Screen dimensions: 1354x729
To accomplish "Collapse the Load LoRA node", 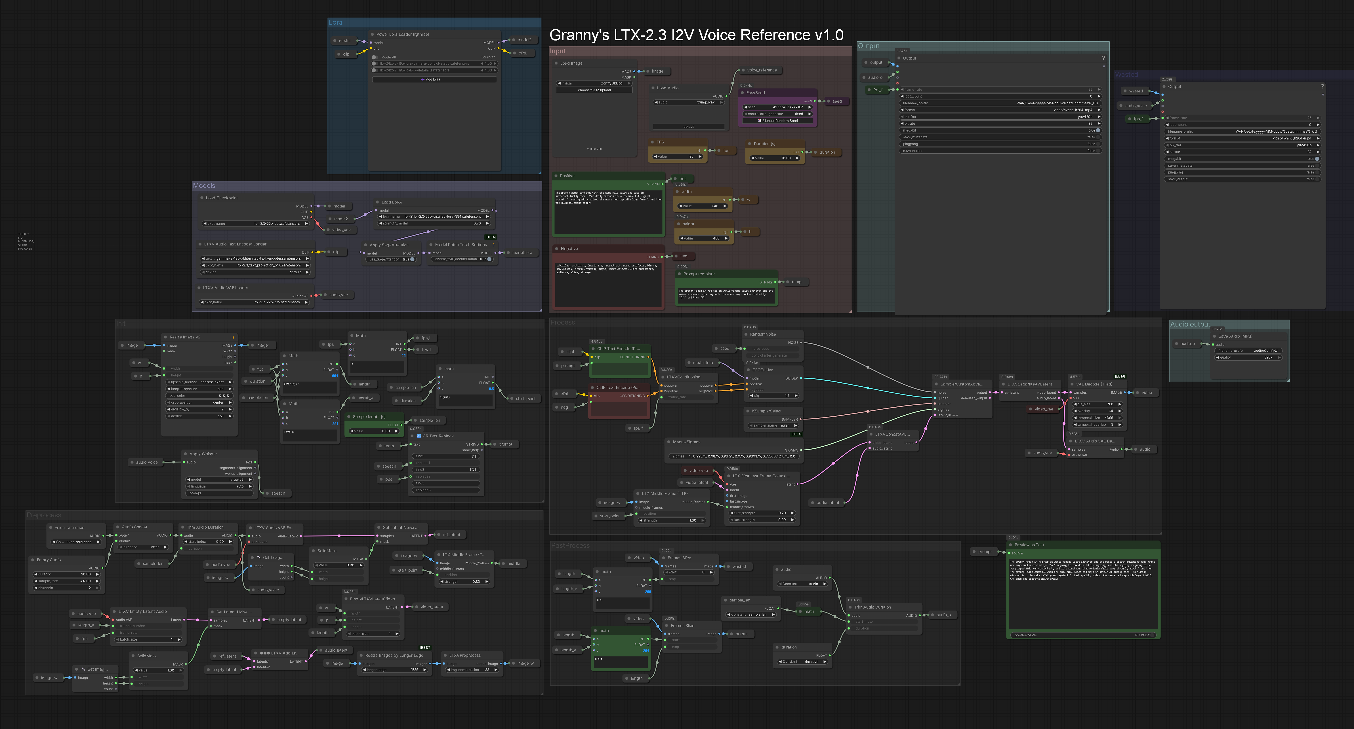I will point(377,202).
